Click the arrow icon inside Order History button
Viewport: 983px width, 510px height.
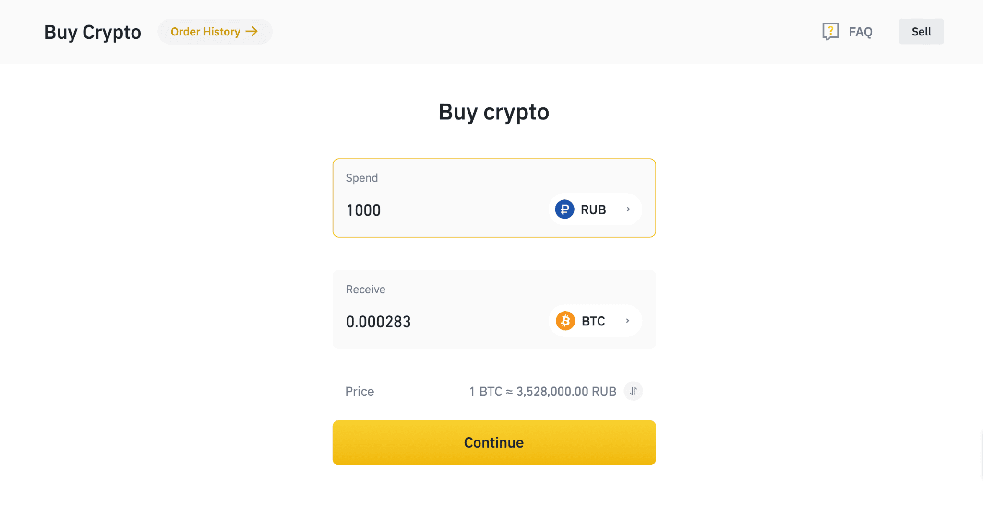(252, 31)
